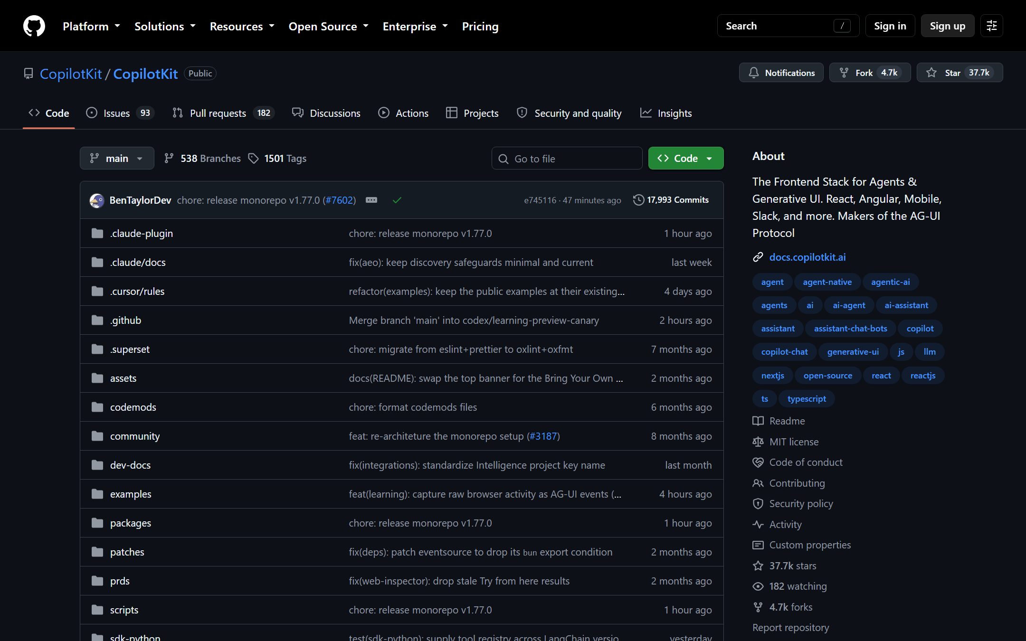Open the Pricing link
This screenshot has height=641, width=1026.
coord(480,26)
